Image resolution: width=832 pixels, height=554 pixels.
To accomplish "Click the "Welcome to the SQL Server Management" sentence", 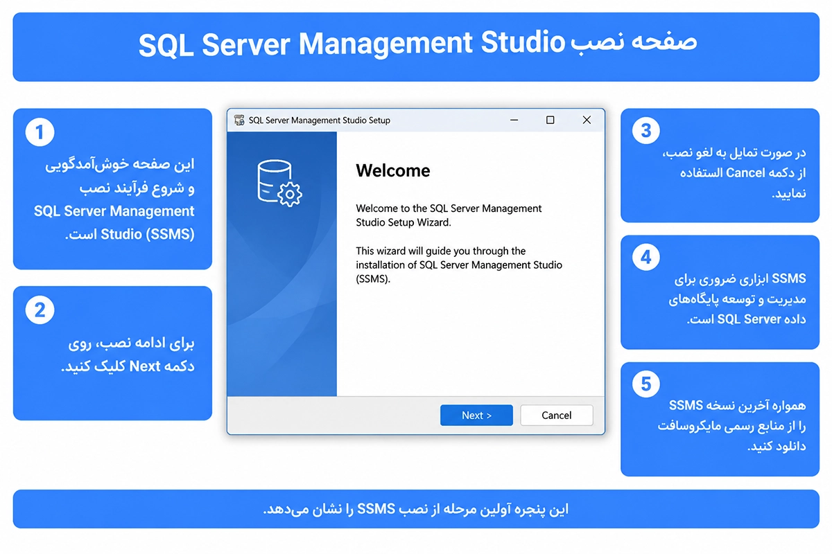I will pos(449,215).
